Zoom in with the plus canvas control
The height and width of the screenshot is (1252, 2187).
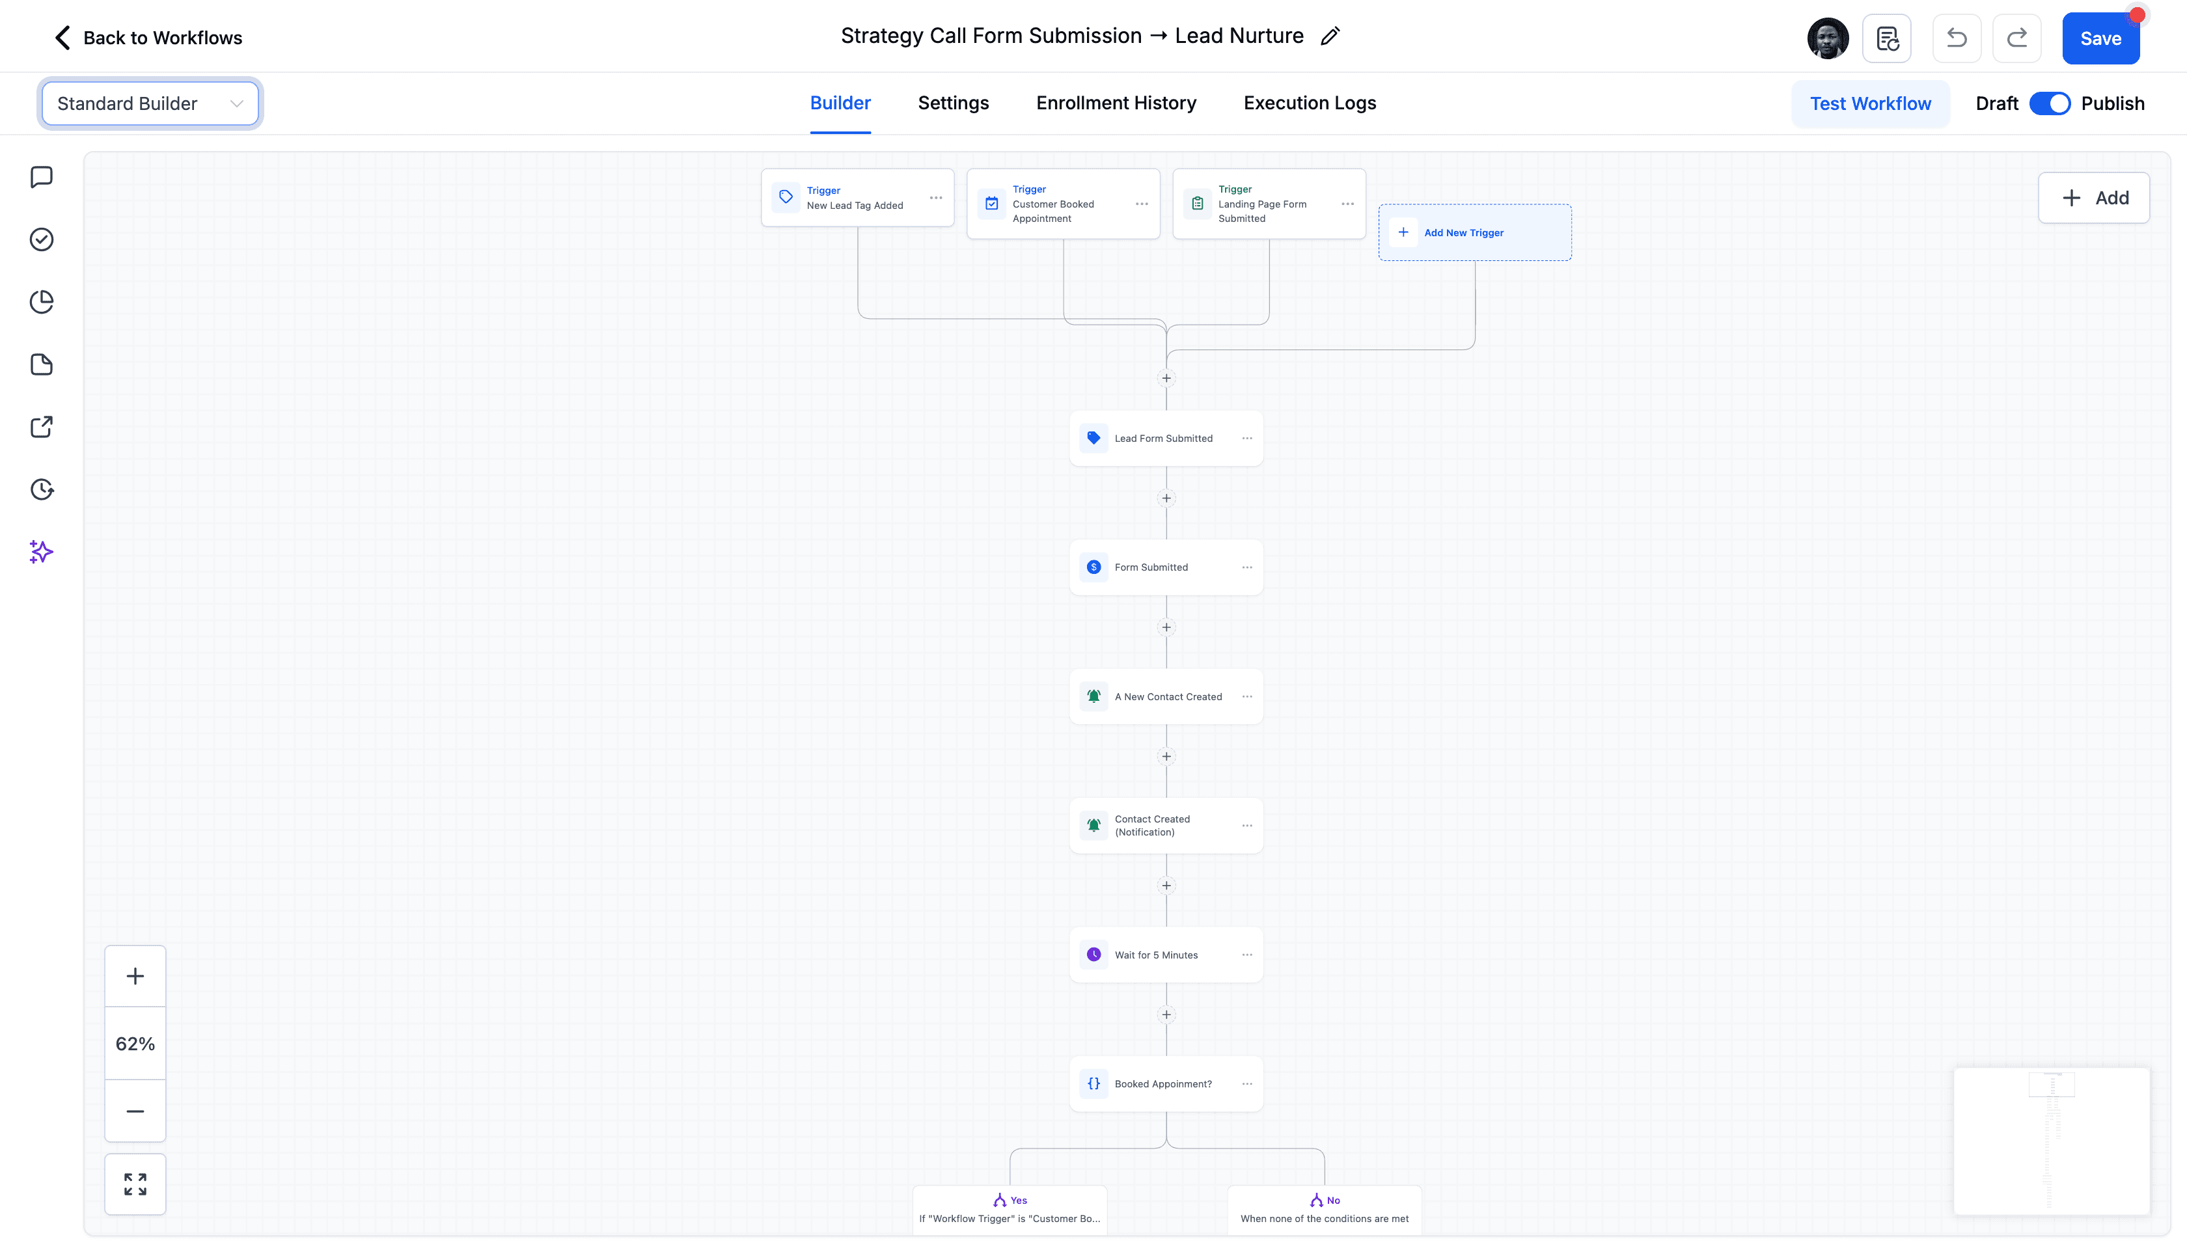pyautogui.click(x=135, y=976)
